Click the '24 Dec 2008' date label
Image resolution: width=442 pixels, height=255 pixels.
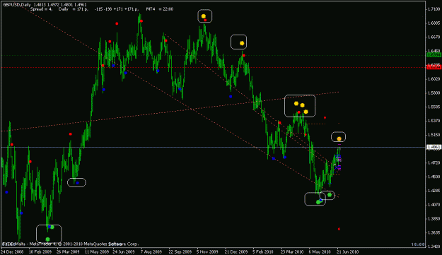[11, 251]
